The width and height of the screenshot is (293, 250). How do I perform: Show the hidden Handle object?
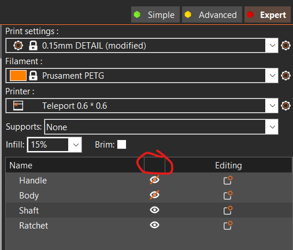pos(154,180)
